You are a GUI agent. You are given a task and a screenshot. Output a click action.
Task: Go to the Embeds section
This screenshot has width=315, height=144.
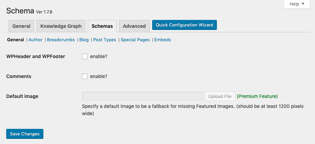pos(162,40)
